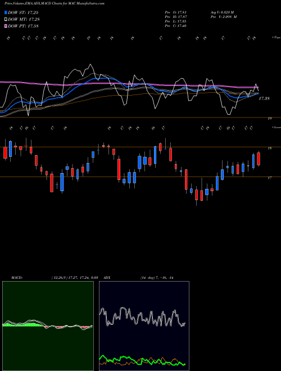Click the 'Pre C: 17.40' value
The image size is (281, 371).
point(176,26)
